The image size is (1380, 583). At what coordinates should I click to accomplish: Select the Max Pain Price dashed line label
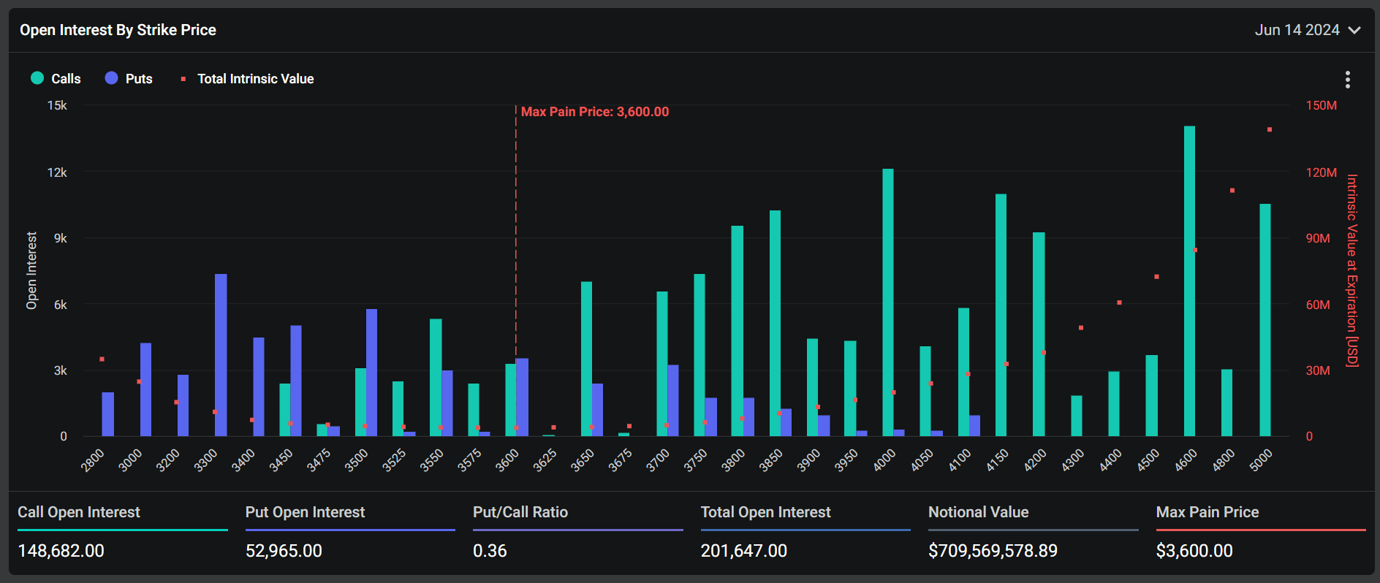594,112
